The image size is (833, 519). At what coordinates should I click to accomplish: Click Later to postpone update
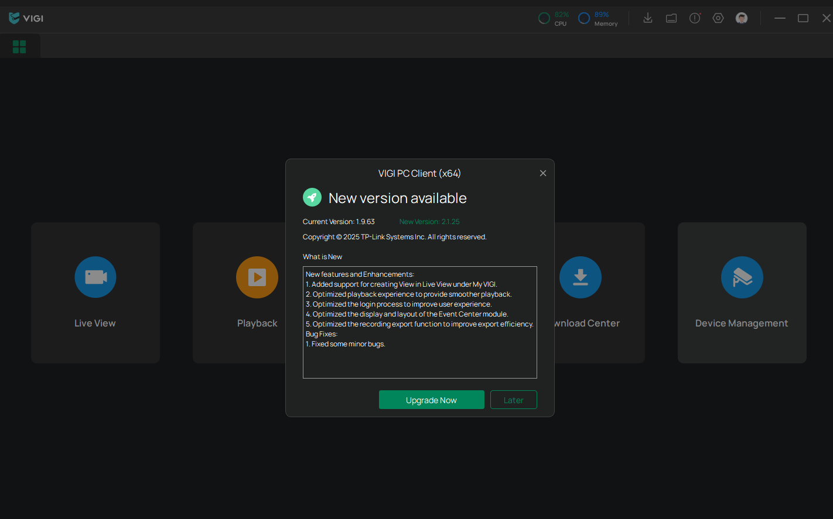pyautogui.click(x=514, y=400)
